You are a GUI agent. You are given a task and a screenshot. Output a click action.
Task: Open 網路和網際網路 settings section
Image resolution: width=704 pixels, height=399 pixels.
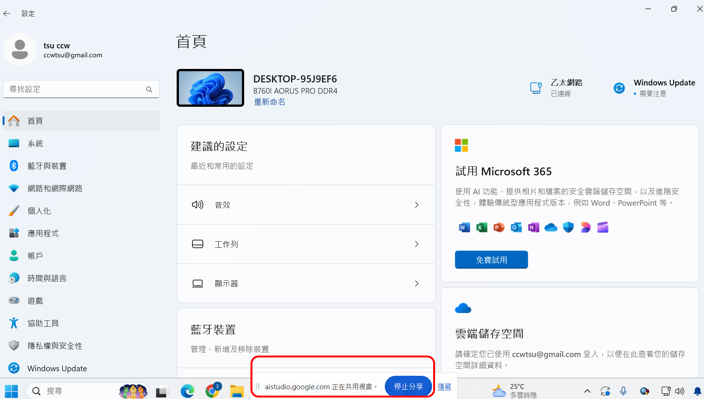click(x=55, y=188)
